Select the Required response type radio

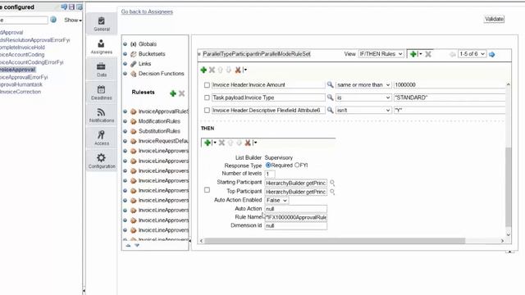point(268,166)
